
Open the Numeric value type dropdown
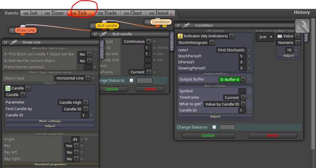(x=298, y=43)
